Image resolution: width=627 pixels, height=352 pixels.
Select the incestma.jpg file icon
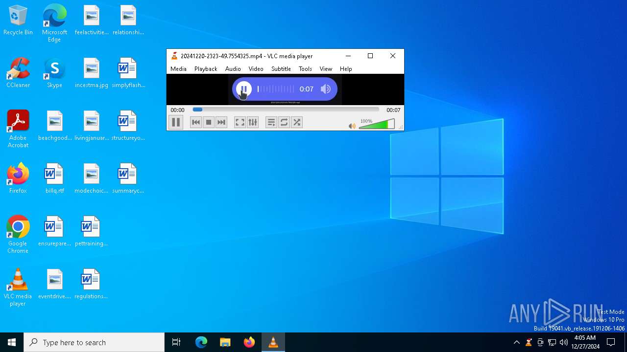click(x=91, y=73)
